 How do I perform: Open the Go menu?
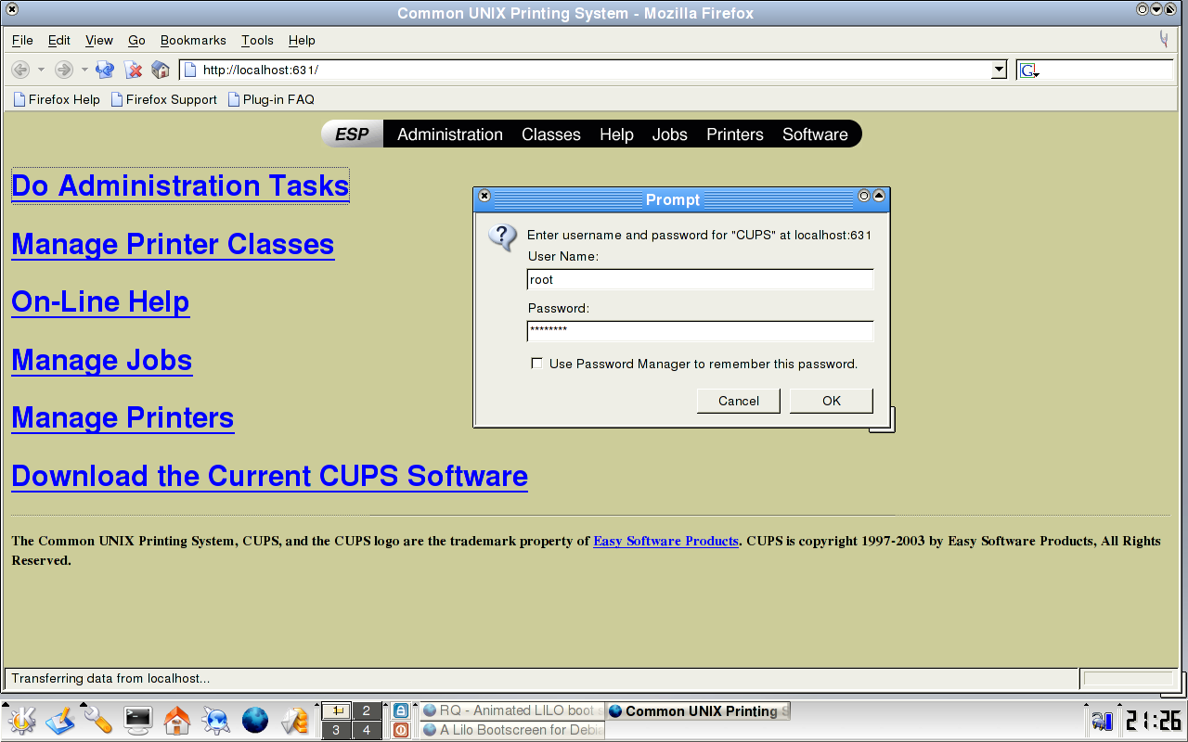tap(137, 40)
